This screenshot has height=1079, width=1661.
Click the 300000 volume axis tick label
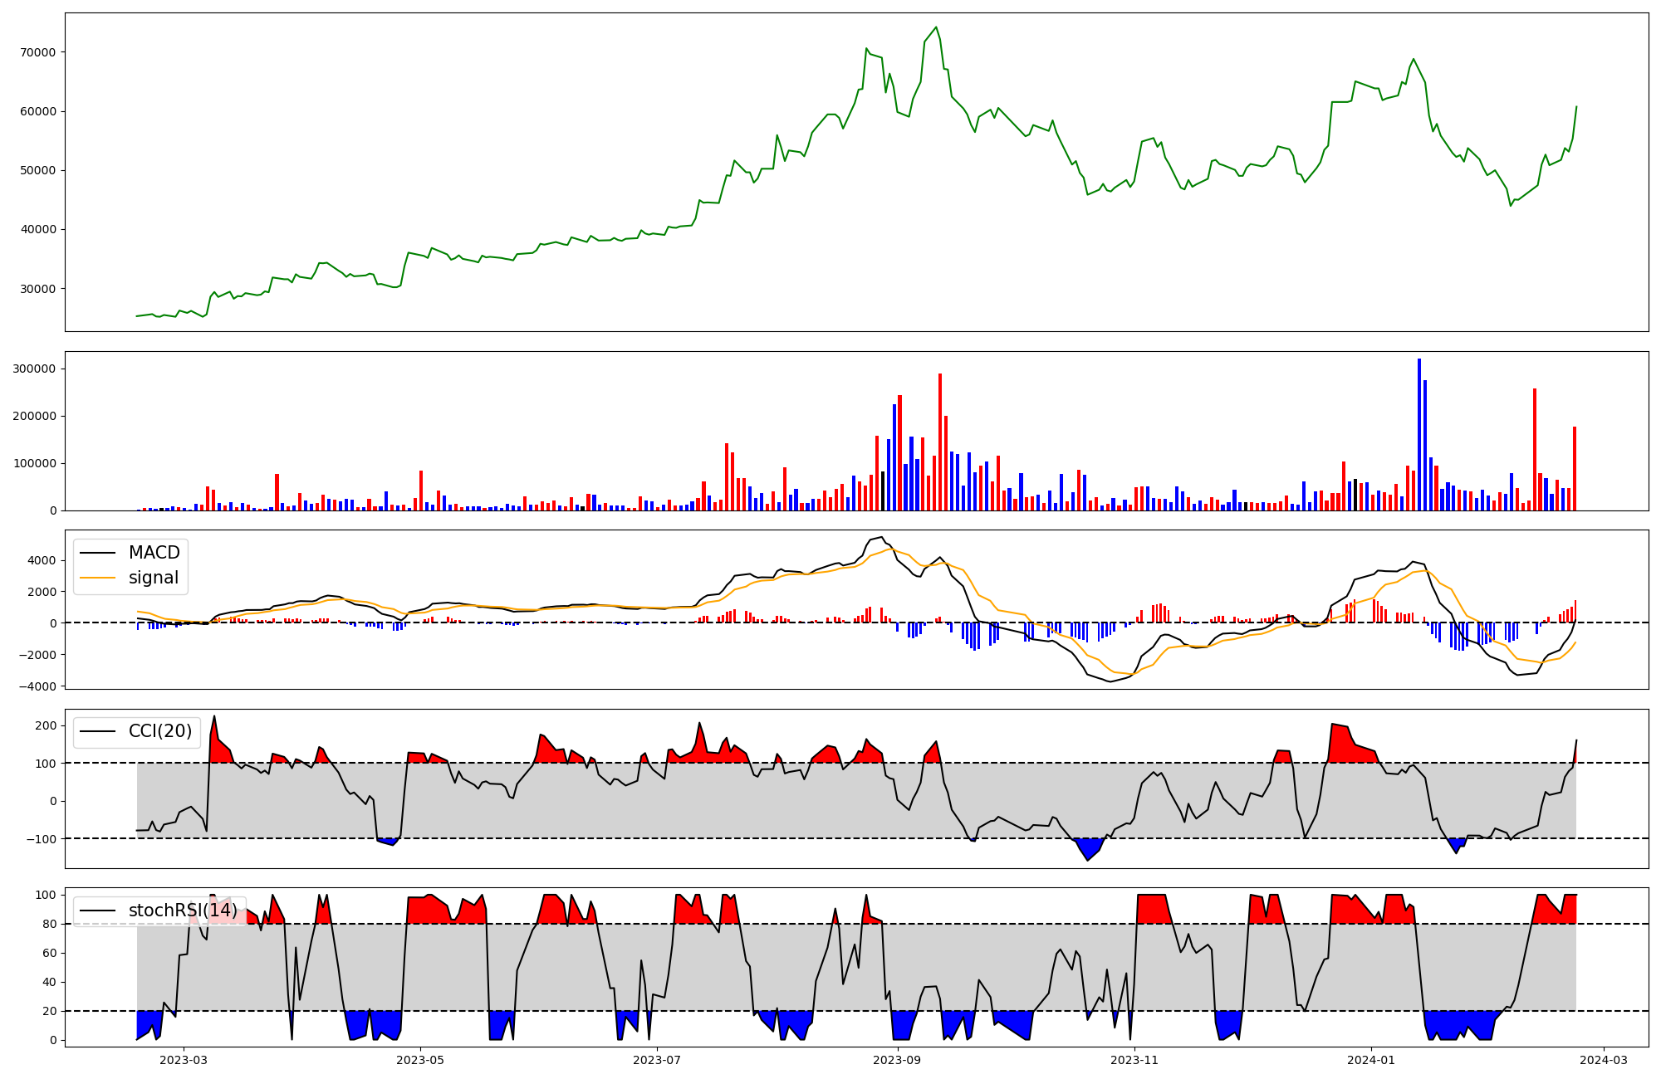click(35, 369)
